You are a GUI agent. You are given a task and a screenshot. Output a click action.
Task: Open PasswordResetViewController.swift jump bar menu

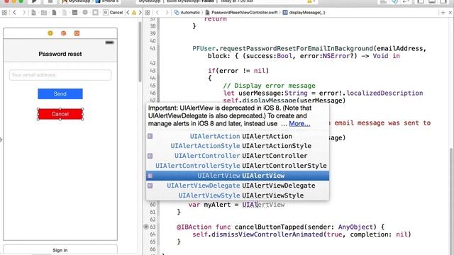coord(241,13)
